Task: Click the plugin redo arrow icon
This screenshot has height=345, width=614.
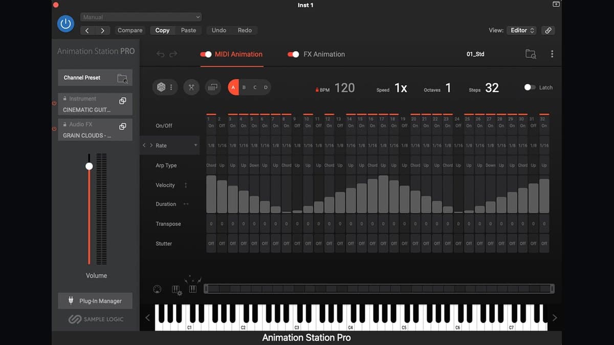Action: 173,54
